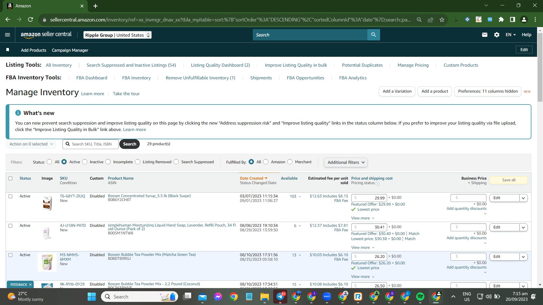Open Preferences: 11 columns hidden
The width and height of the screenshot is (543, 305).
point(488,91)
